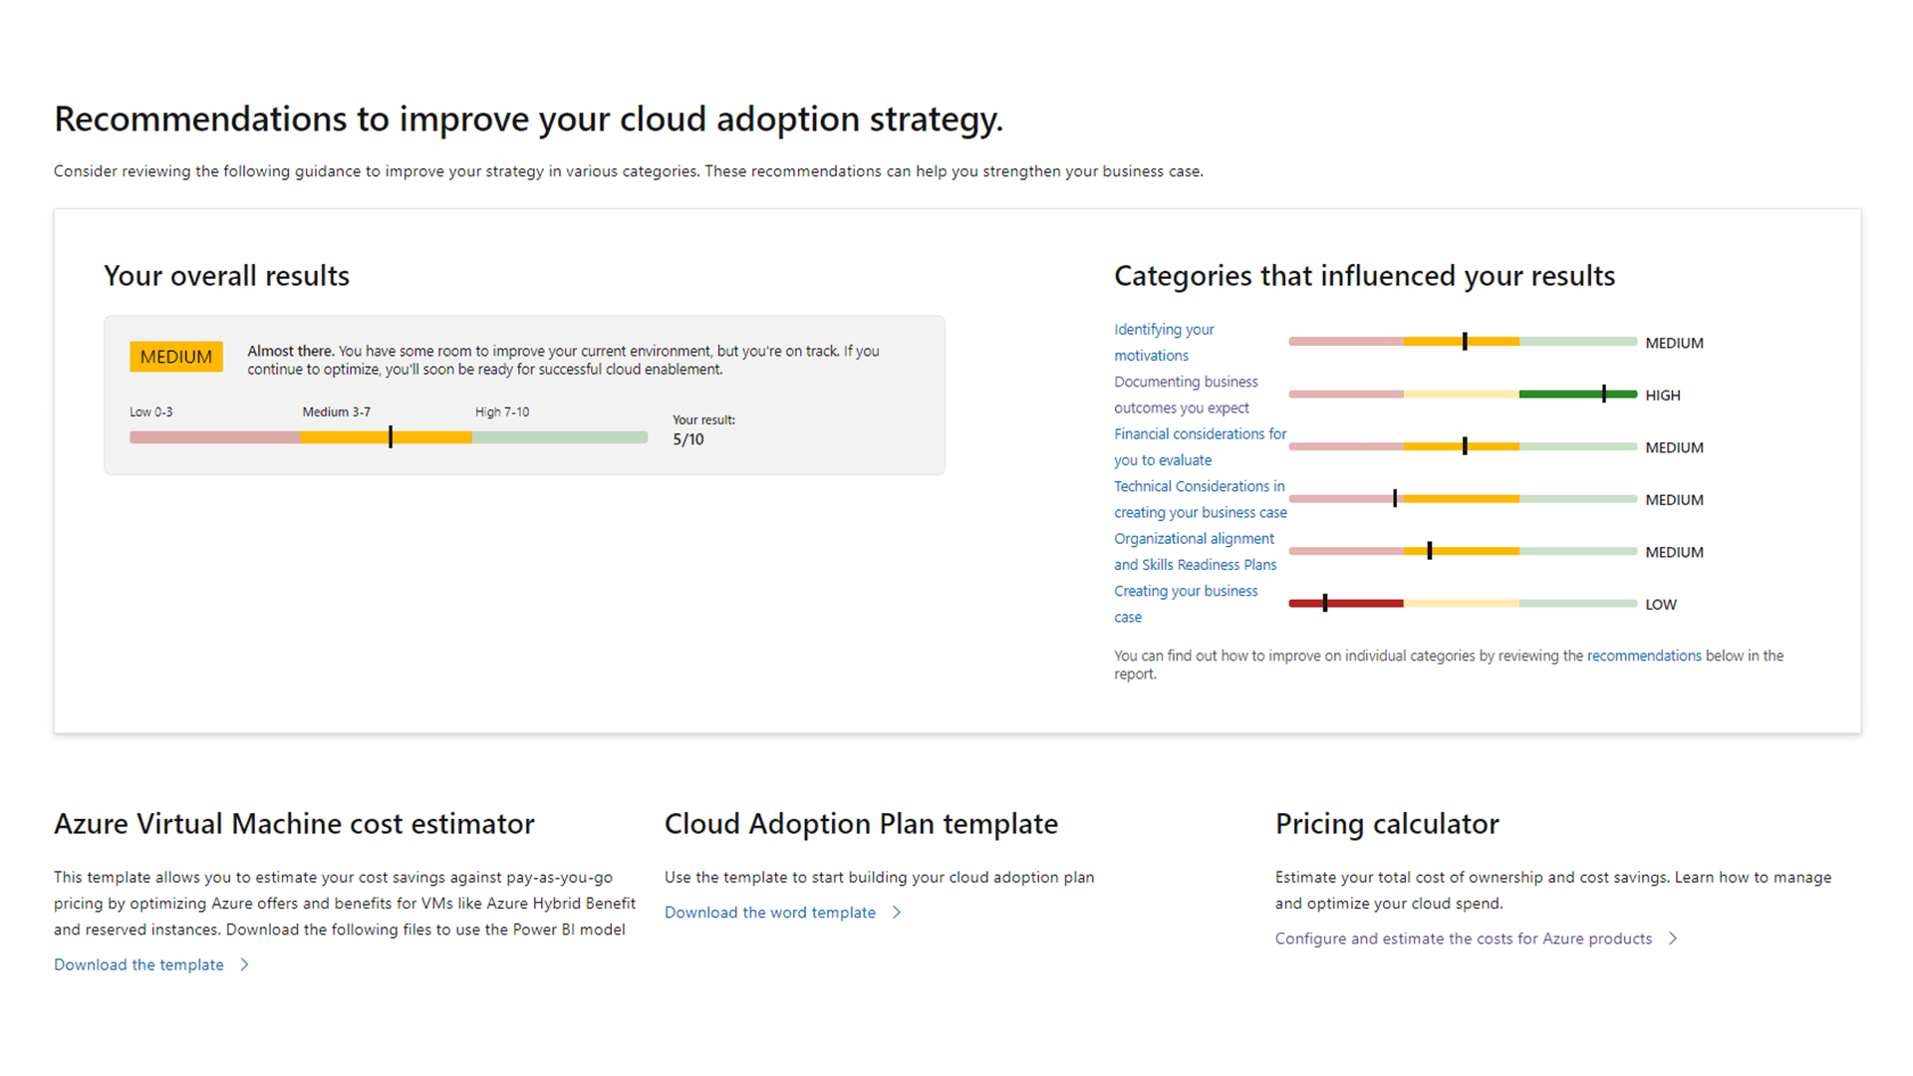Click the marker on the overall results bar

[391, 437]
